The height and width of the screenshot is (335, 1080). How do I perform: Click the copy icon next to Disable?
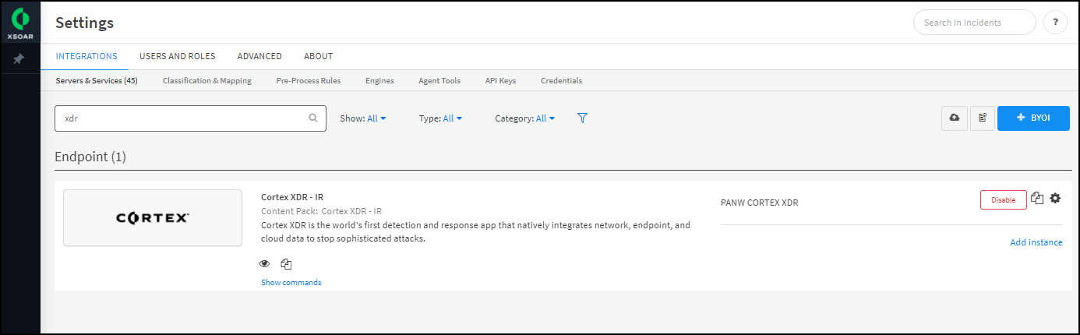1037,199
